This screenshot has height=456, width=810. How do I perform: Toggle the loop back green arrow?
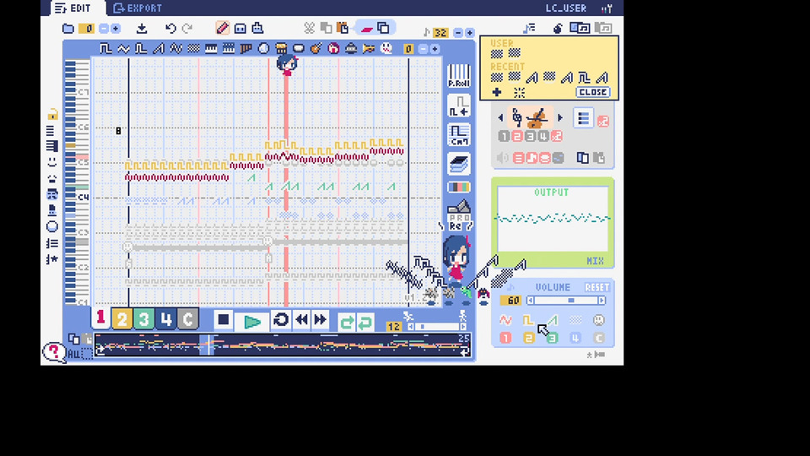coord(365,322)
